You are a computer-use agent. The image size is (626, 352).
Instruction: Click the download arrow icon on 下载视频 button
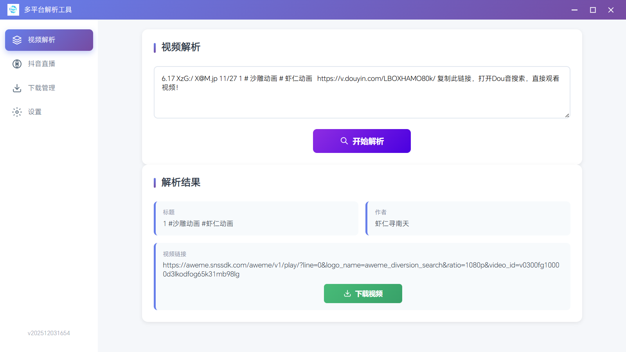pyautogui.click(x=347, y=293)
